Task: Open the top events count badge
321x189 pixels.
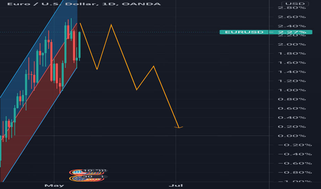Action: point(94,170)
